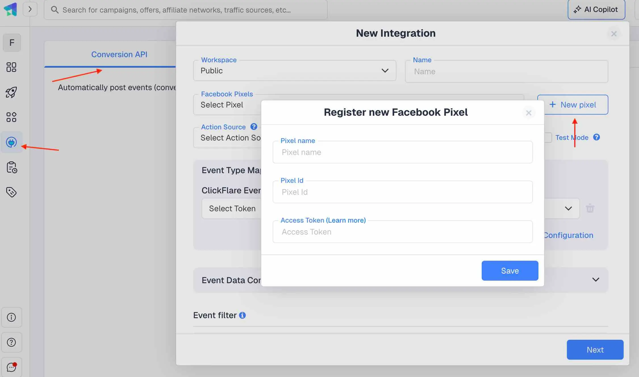Focus the Access Token input field
The image size is (639, 377).
[402, 232]
